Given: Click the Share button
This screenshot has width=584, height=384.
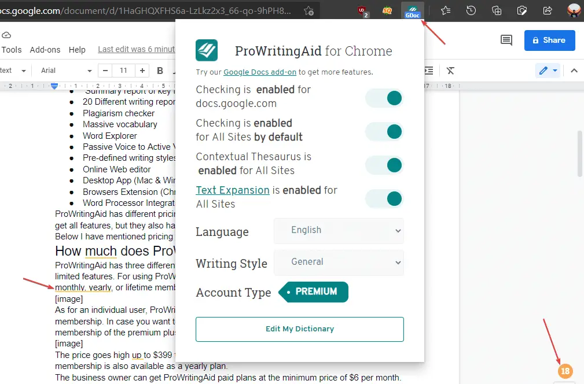Looking at the screenshot, I should 549,40.
